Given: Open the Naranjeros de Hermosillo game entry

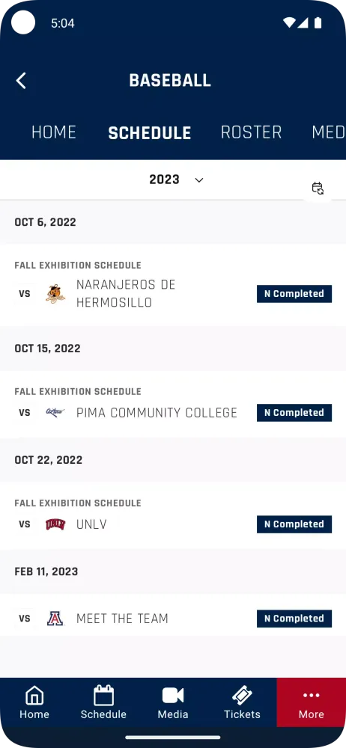Looking at the screenshot, I should pyautogui.click(x=173, y=285).
